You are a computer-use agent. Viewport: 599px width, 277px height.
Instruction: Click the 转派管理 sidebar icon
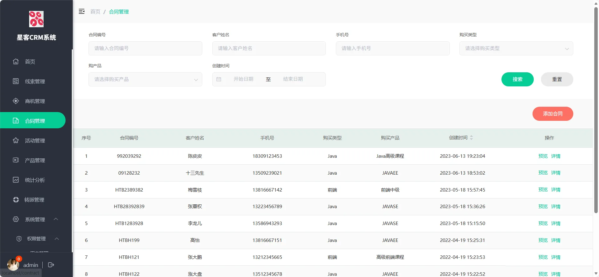(x=16, y=200)
